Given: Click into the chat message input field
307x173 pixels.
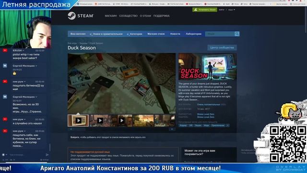Looking at the screenshot, I should click(x=26, y=155).
